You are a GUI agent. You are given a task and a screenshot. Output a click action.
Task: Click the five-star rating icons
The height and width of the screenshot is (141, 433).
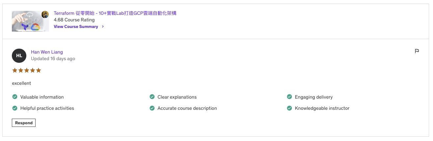click(x=27, y=70)
